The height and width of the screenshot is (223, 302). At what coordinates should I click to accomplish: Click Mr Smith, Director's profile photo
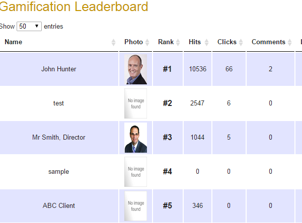click(136, 138)
